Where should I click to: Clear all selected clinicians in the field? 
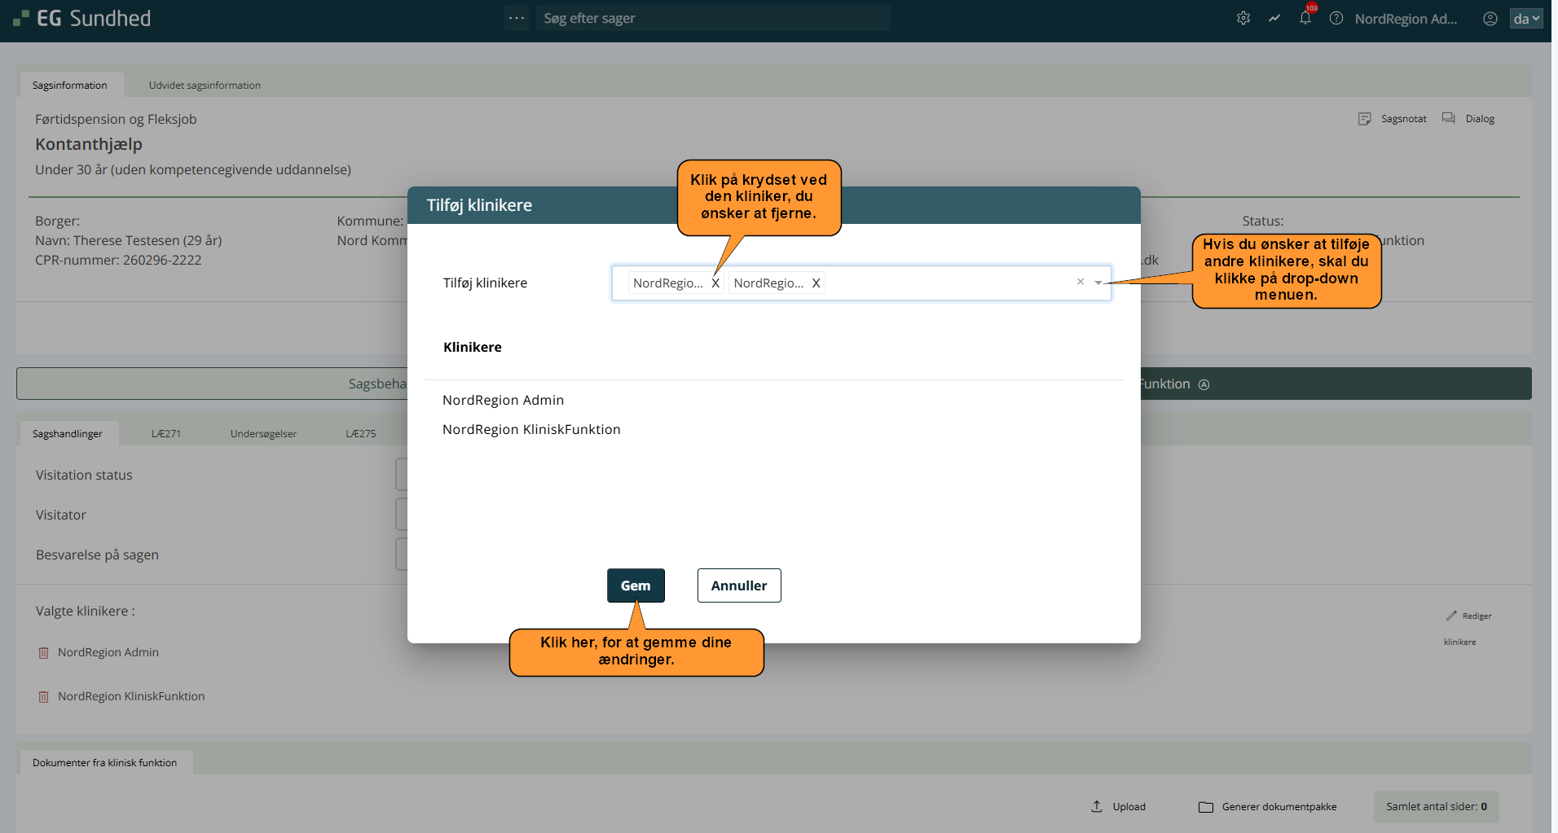tap(1080, 282)
